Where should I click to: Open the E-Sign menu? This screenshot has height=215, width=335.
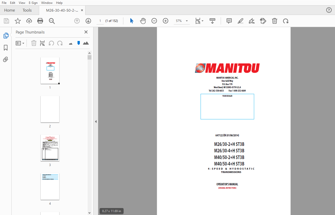33,3
